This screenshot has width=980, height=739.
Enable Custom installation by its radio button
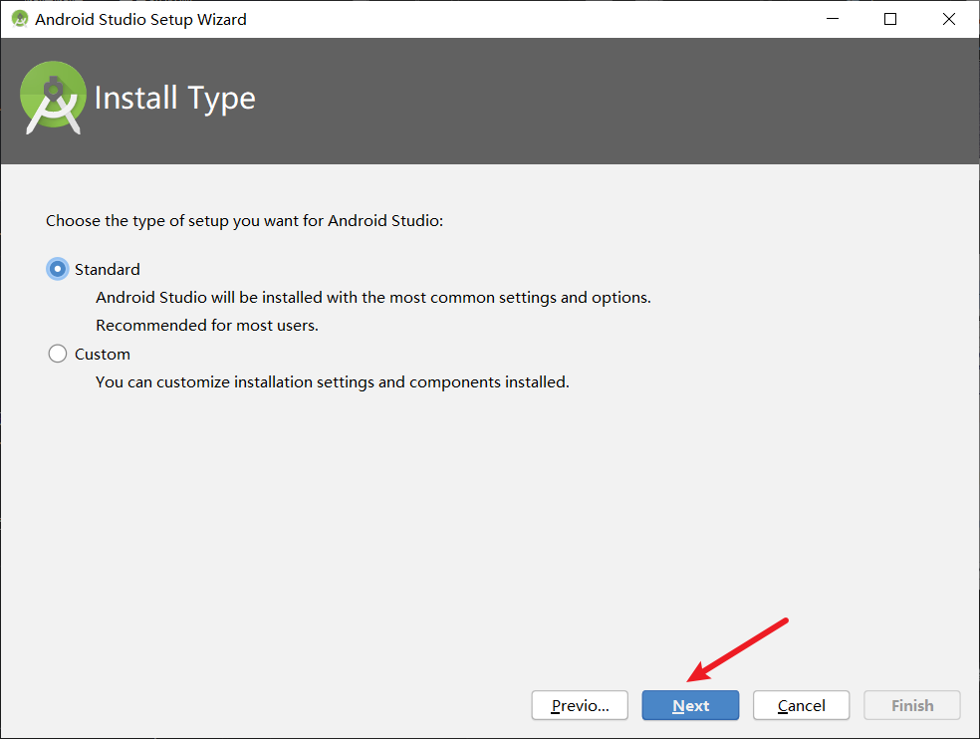[57, 354]
